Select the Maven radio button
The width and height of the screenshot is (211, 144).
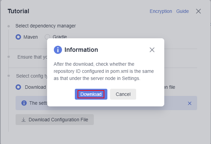[x=18, y=37]
